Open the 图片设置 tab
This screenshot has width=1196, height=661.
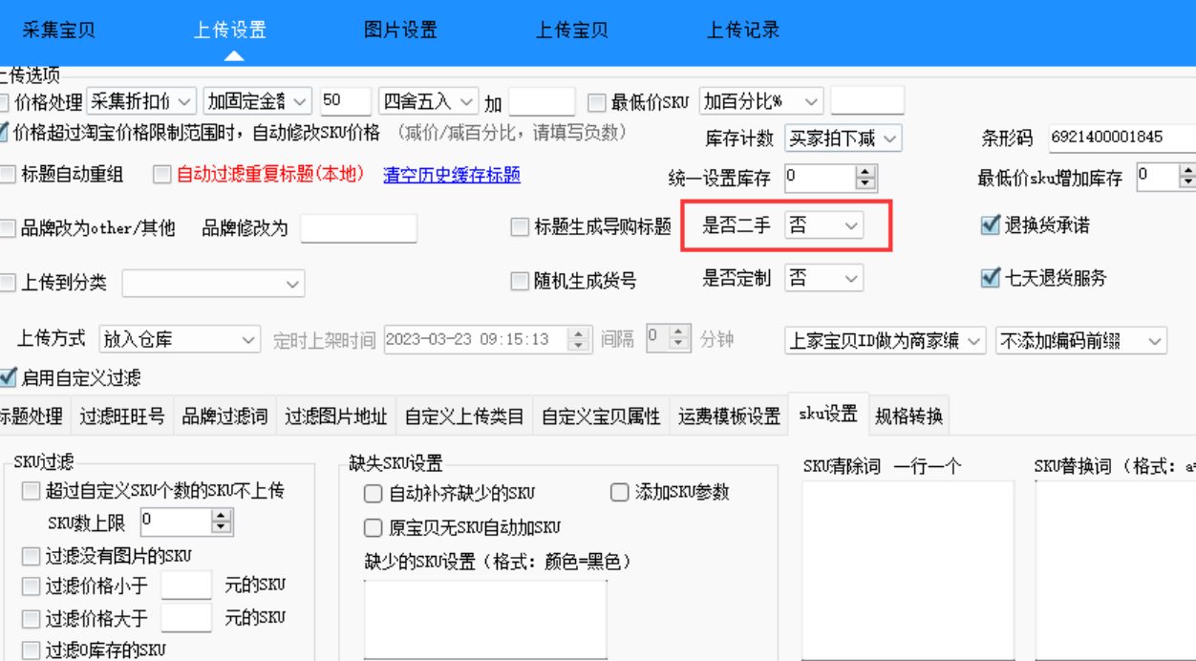(x=401, y=30)
